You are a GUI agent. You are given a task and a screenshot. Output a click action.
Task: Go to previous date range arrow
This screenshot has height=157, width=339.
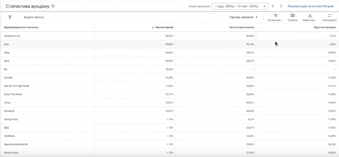point(273,6)
